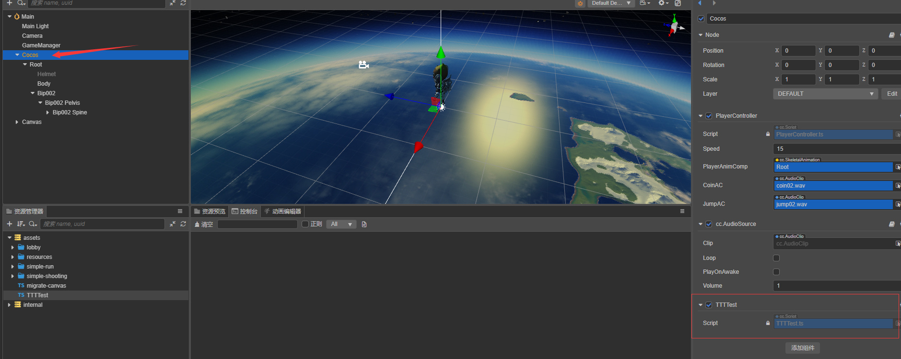Click Position X value field
Viewport: 901px width, 359px height.
798,51
